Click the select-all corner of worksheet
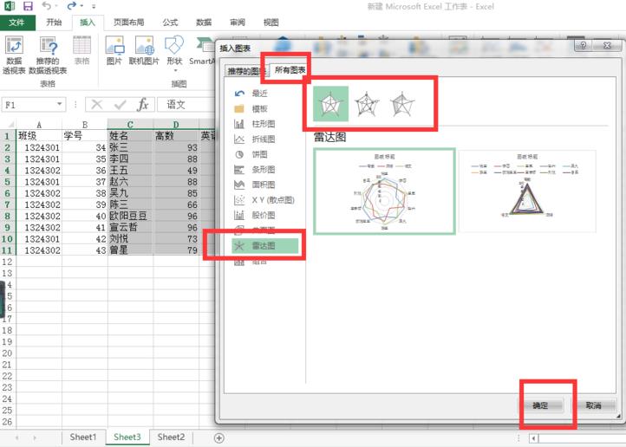The height and width of the screenshot is (447, 626). tap(8, 125)
